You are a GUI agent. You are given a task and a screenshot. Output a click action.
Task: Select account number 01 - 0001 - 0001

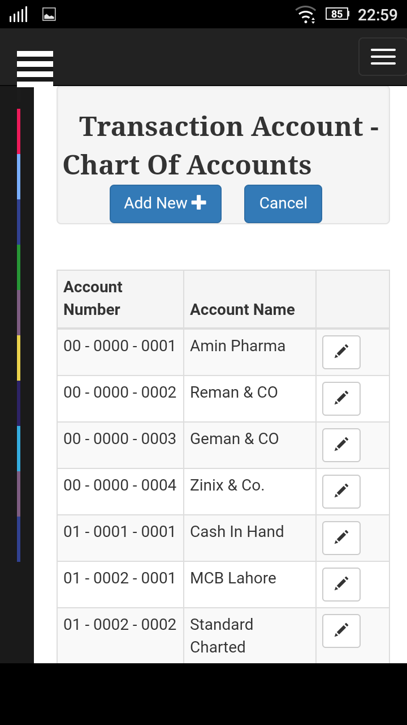click(x=120, y=532)
